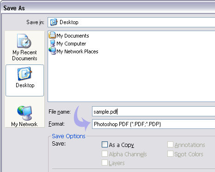Open the Save in location dropdown

point(131,22)
